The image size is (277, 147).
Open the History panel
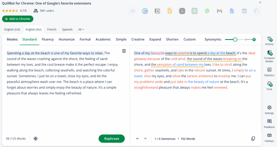(269, 41)
